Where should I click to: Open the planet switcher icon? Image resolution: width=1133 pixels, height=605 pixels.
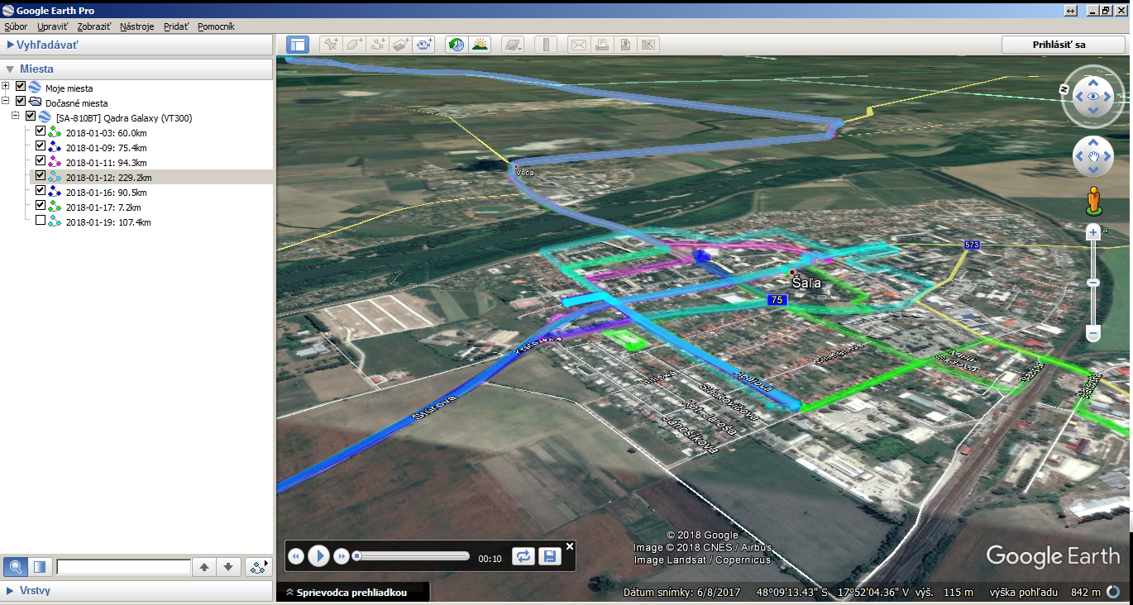pyautogui.click(x=512, y=45)
